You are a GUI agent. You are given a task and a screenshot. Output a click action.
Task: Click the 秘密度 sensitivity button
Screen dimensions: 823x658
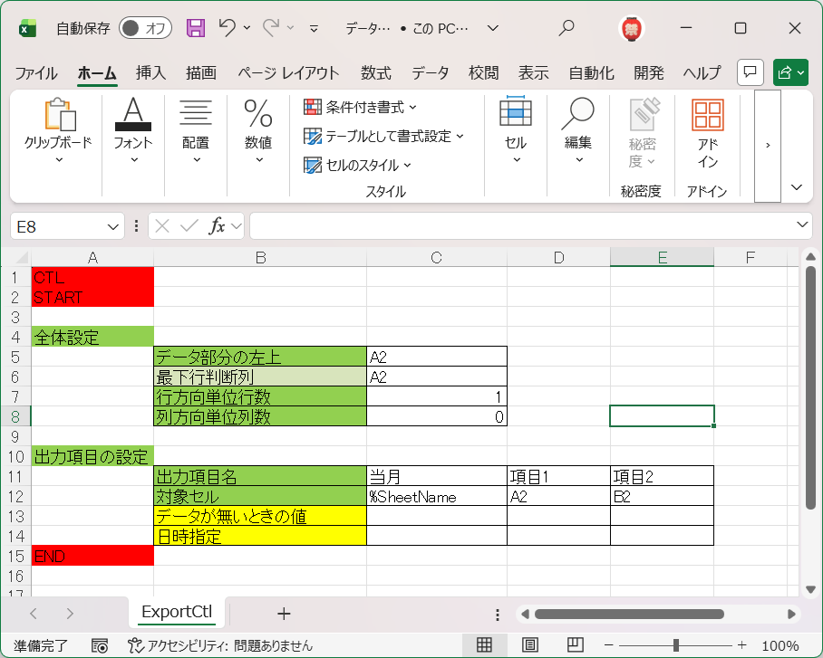(642, 134)
